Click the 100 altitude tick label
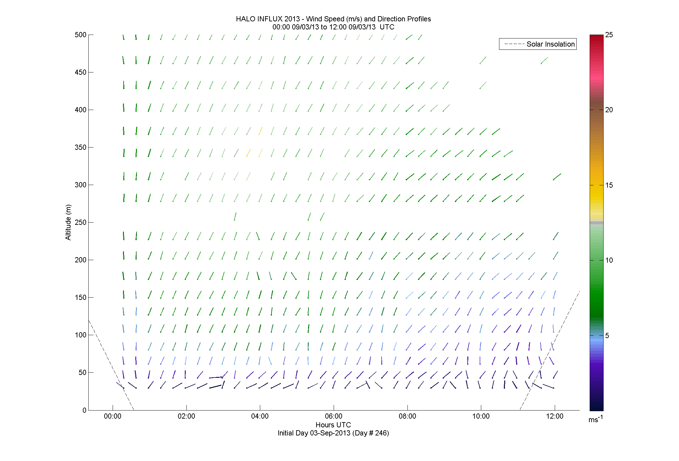 pyautogui.click(x=80, y=335)
